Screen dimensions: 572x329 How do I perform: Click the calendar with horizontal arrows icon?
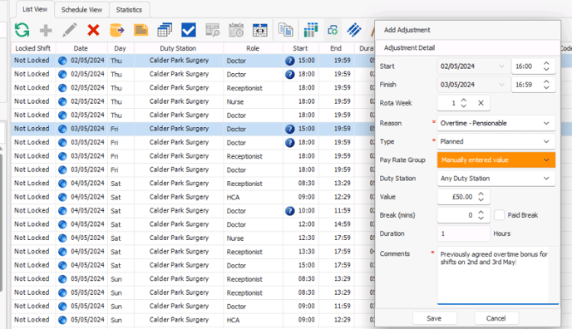click(x=259, y=30)
